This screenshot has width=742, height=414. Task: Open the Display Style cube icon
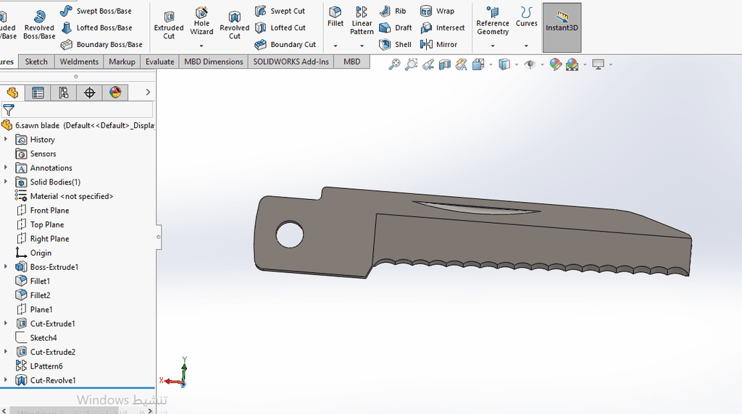tap(504, 64)
